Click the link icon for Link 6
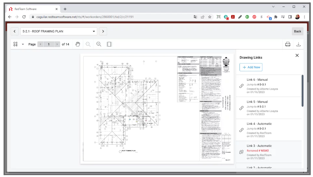This screenshot has height=177, width=313. pos(241,86)
